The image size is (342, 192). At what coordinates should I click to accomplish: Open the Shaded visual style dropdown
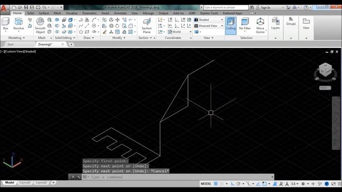209,20
